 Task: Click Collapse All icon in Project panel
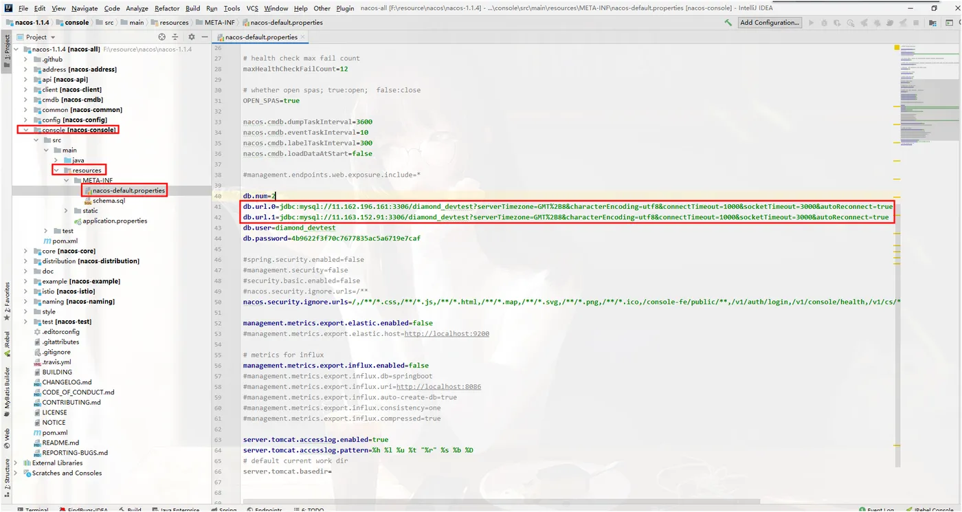click(175, 37)
